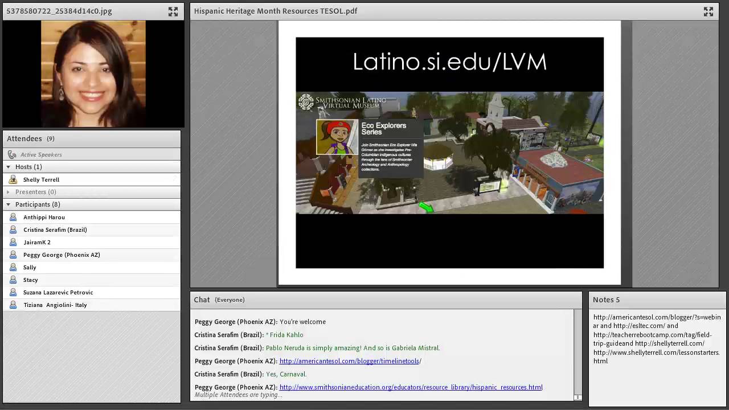Viewport: 729px width, 410px height.
Task: Click the Latino.si.edu/LVM slide heading
Action: (449, 62)
